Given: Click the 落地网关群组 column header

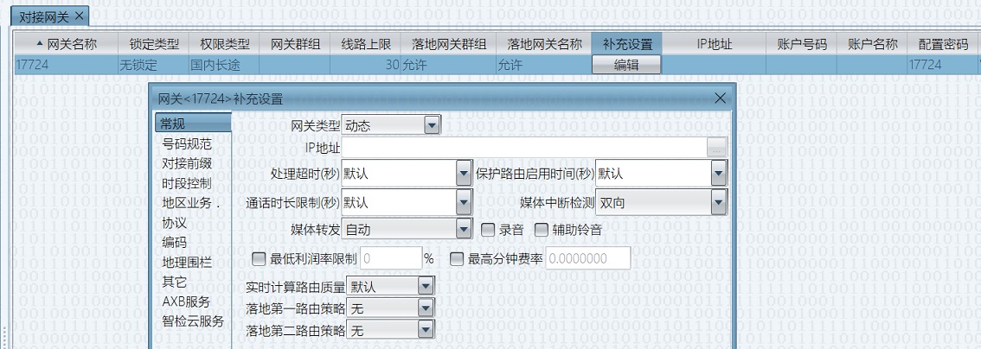Looking at the screenshot, I should tap(449, 44).
